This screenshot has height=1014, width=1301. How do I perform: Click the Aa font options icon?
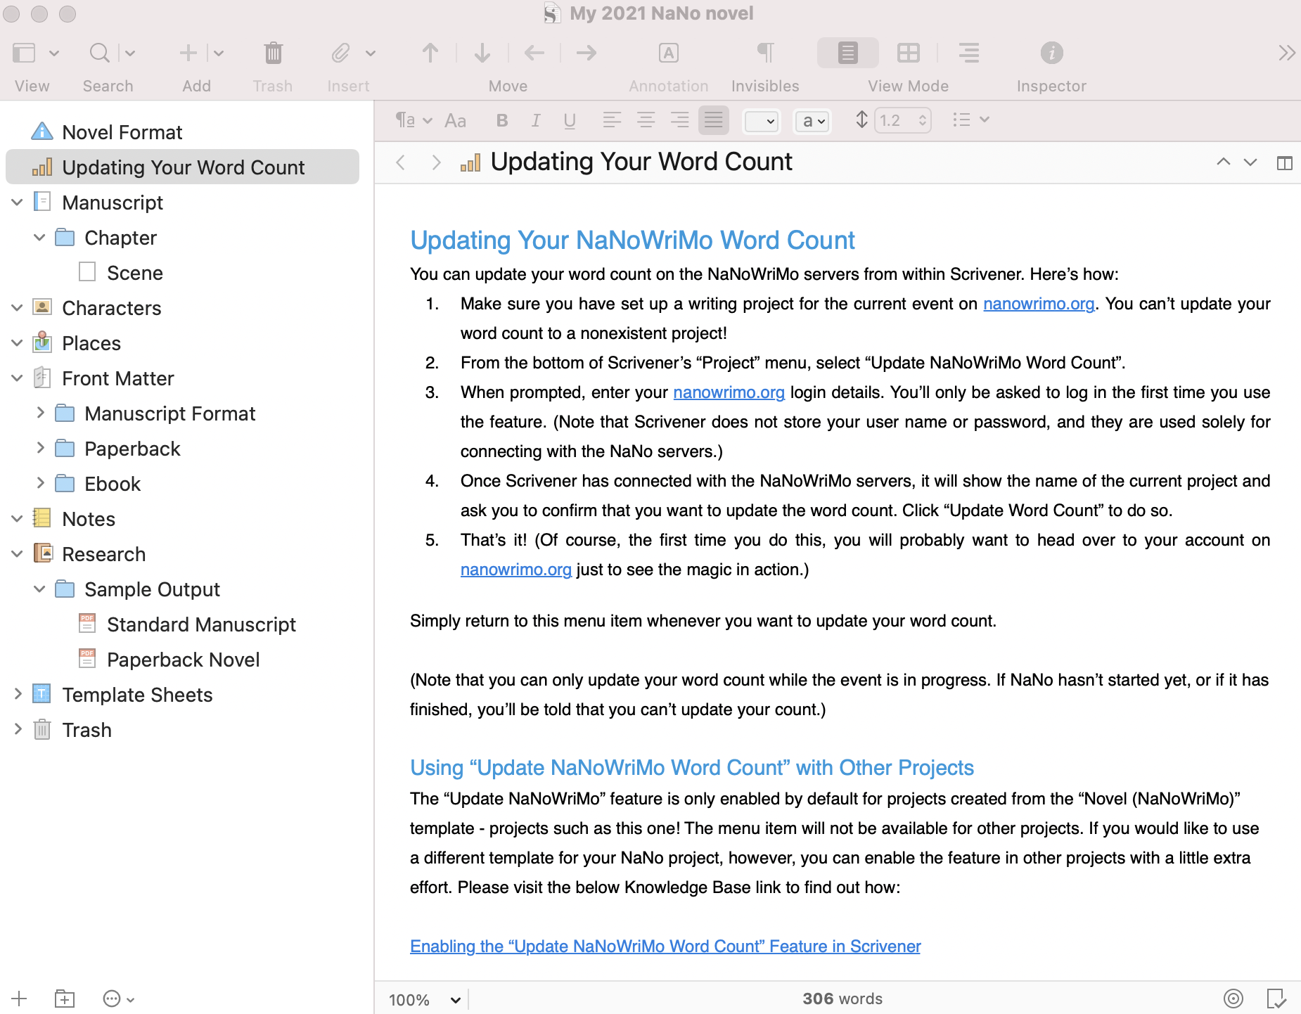coord(456,121)
